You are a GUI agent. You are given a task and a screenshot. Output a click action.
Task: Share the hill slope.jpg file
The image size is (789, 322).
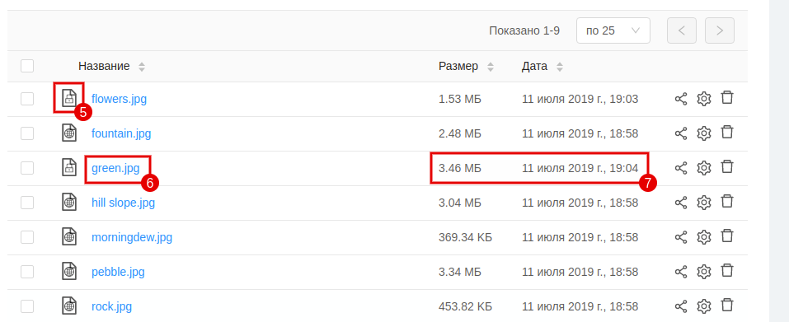(680, 203)
